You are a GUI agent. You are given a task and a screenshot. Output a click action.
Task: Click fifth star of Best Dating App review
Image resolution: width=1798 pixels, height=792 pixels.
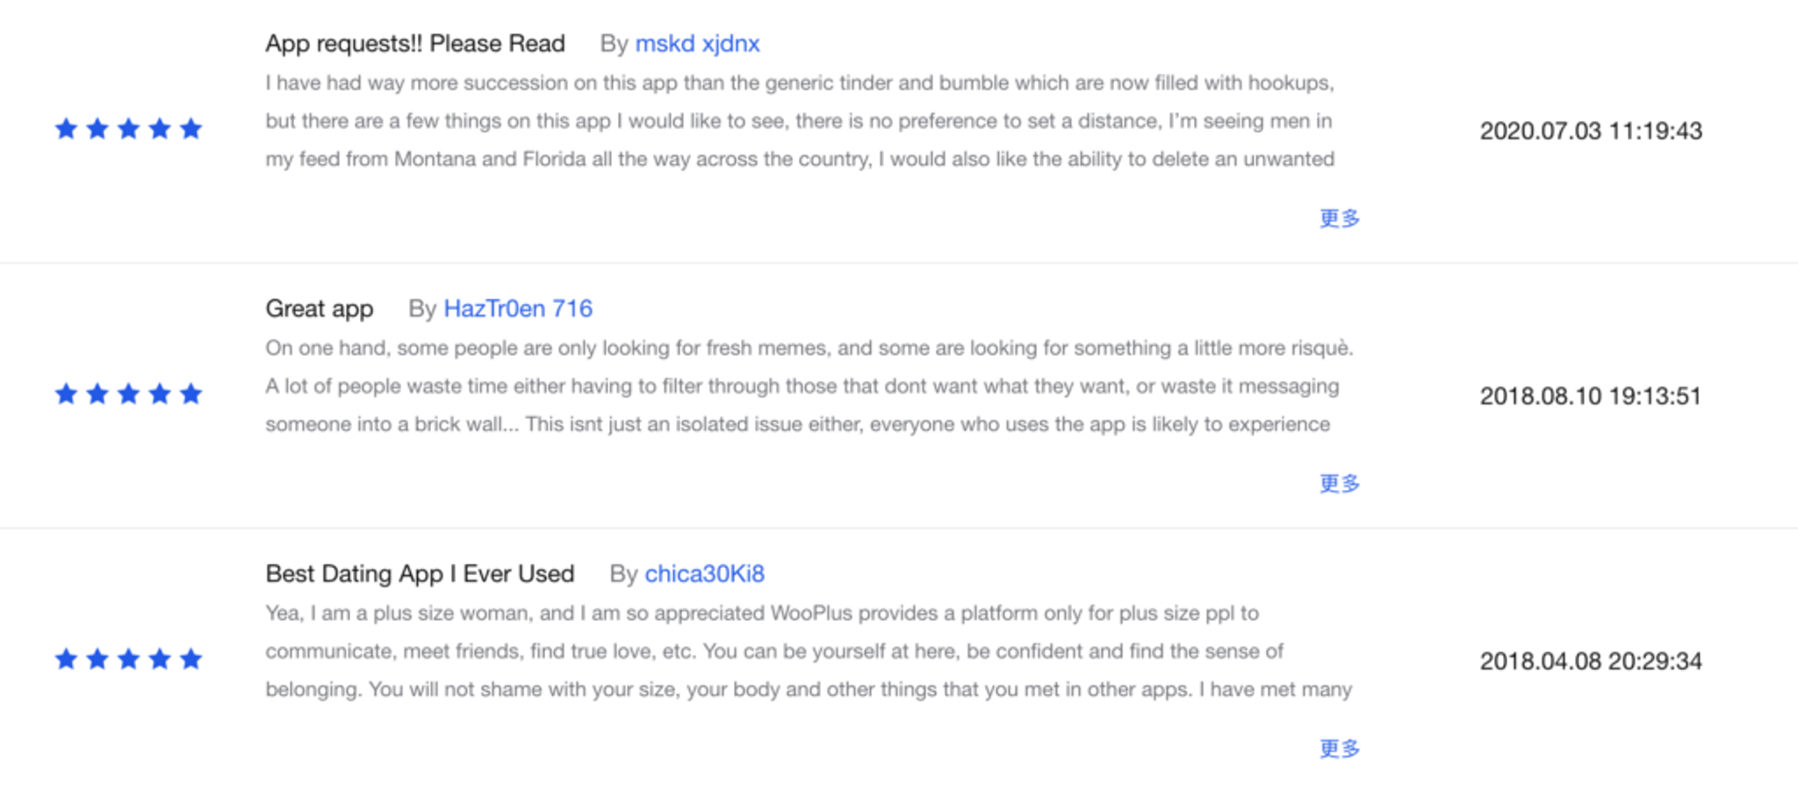coord(191,659)
